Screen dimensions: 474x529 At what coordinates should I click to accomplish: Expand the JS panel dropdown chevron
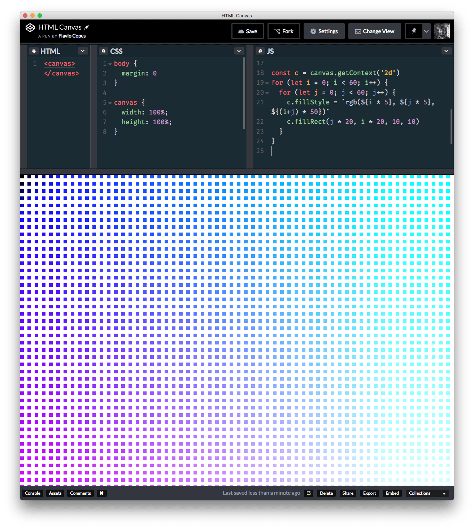tap(446, 51)
